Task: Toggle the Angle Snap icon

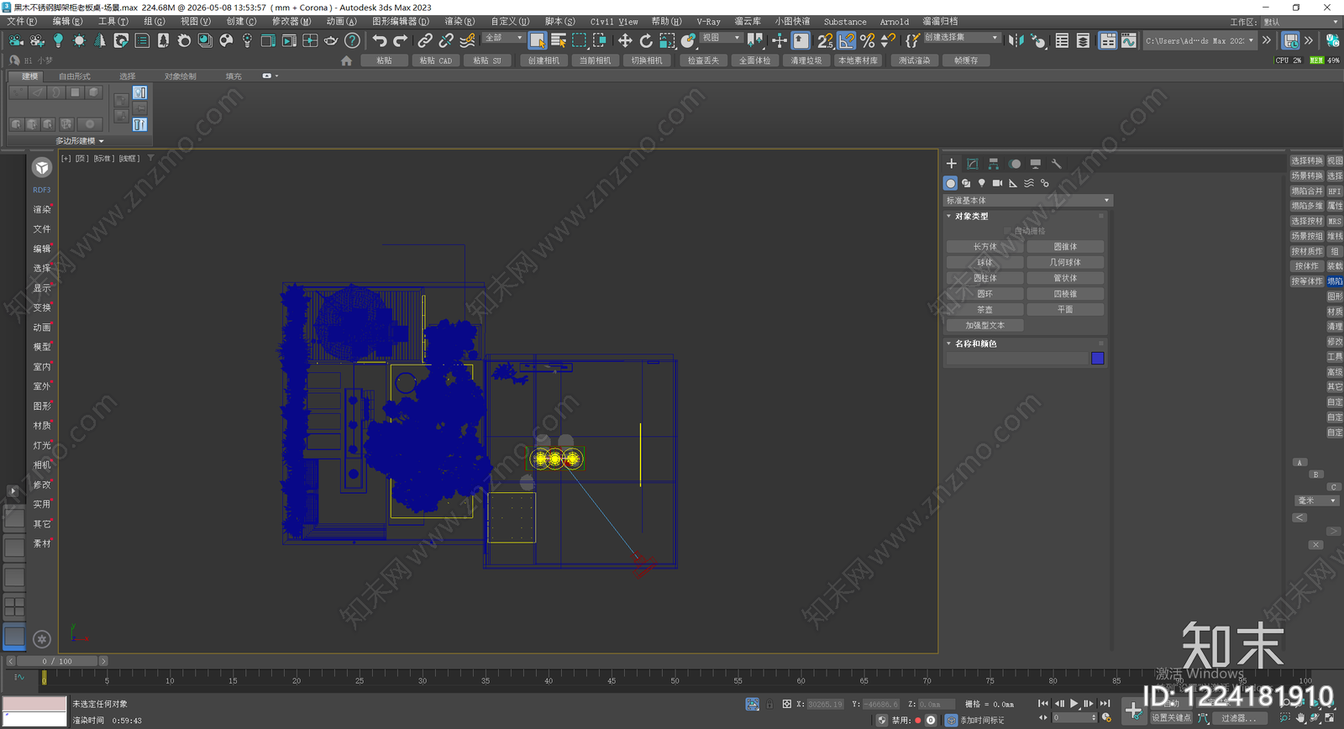Action: click(847, 40)
